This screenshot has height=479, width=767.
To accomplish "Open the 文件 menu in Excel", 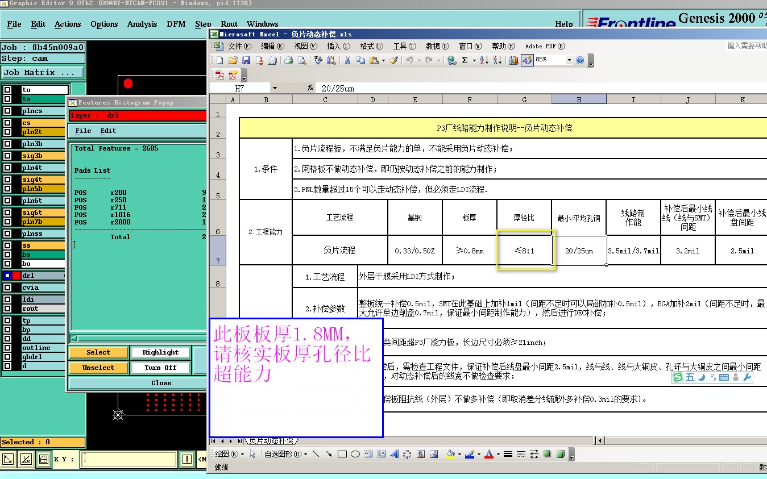I will (x=239, y=46).
